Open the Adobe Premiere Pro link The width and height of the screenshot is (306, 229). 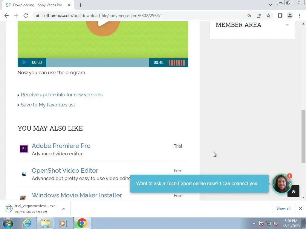pos(61,146)
